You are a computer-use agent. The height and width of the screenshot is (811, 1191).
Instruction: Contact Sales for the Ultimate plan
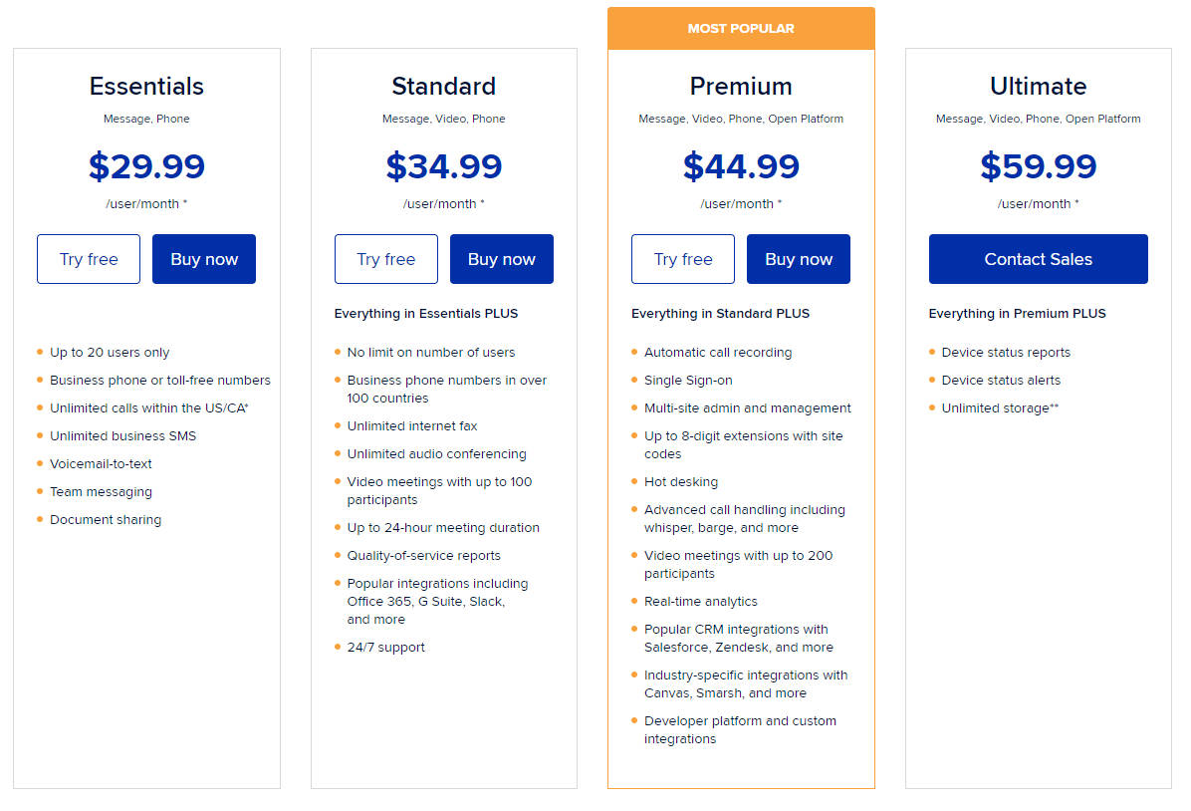(1038, 259)
